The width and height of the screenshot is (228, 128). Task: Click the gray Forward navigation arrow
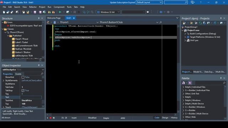tap(168, 12)
